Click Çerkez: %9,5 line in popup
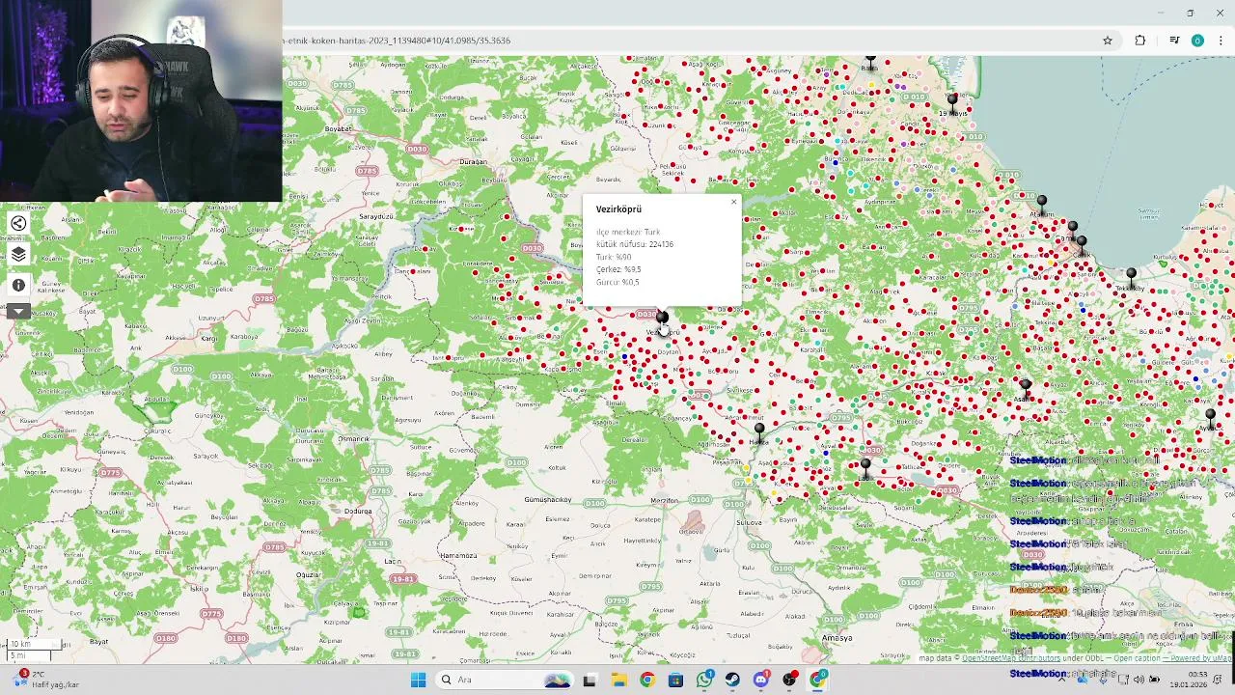Image resolution: width=1235 pixels, height=695 pixels. click(x=618, y=269)
